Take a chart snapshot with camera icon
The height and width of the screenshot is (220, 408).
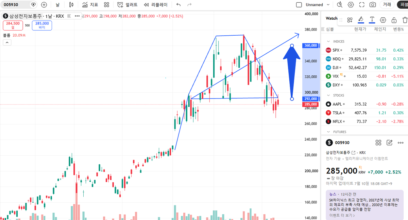pyautogui.click(x=373, y=5)
